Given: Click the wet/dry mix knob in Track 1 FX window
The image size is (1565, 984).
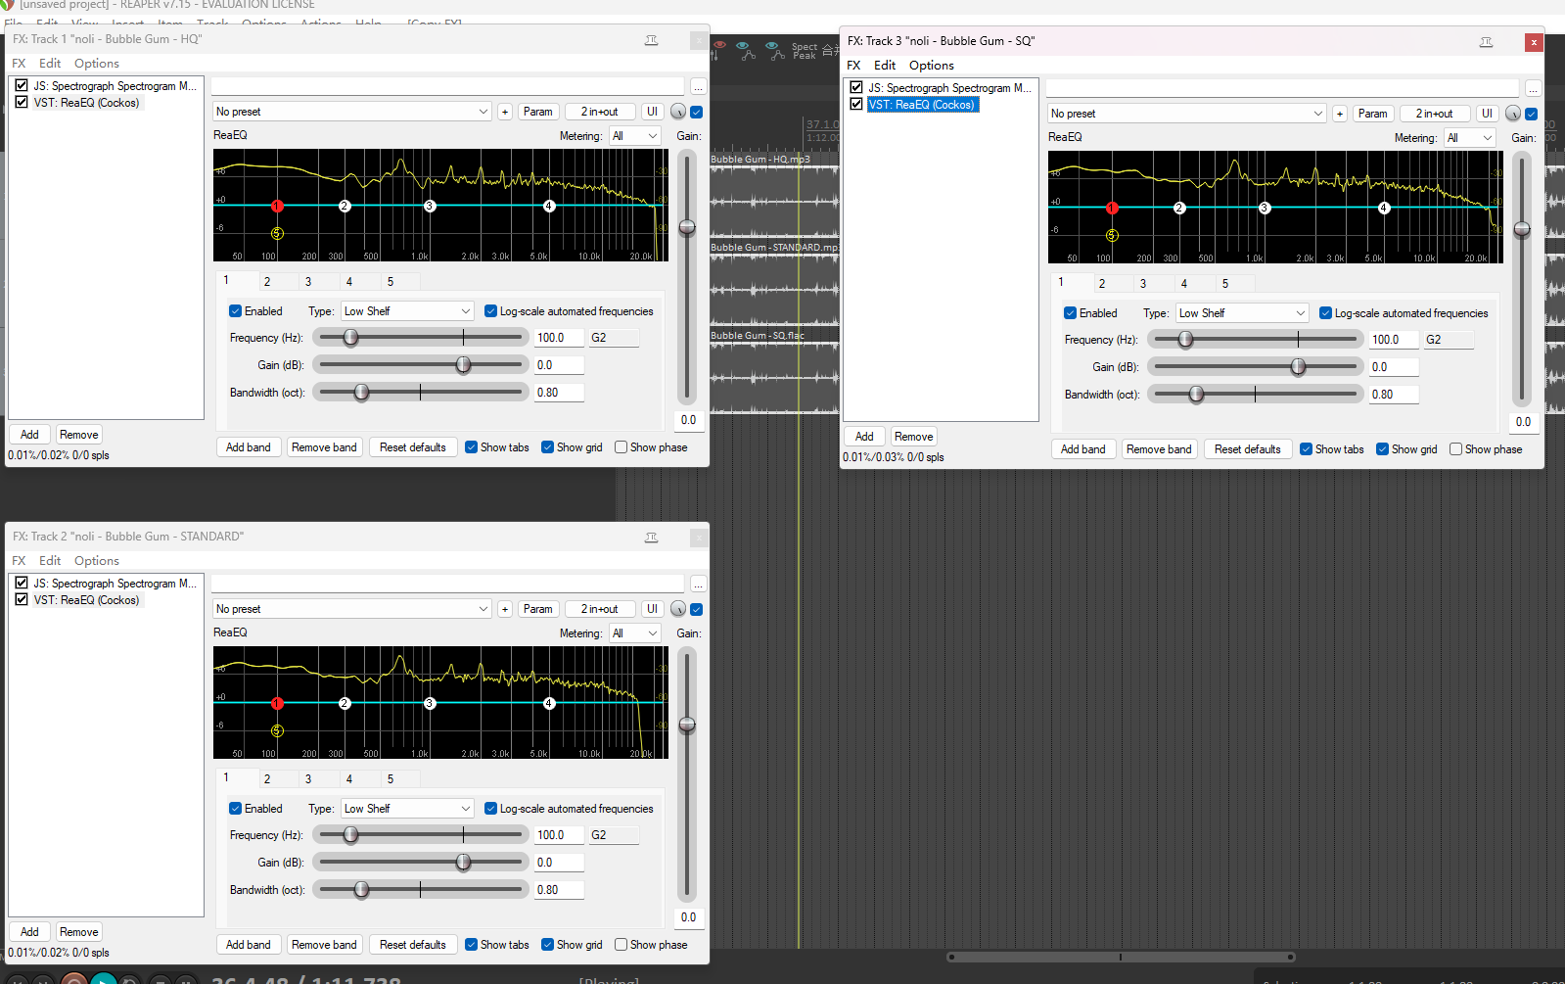Looking at the screenshot, I should coord(678,112).
